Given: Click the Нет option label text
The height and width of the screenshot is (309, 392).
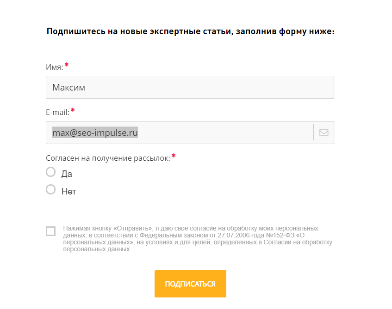Looking at the screenshot, I should (x=68, y=190).
